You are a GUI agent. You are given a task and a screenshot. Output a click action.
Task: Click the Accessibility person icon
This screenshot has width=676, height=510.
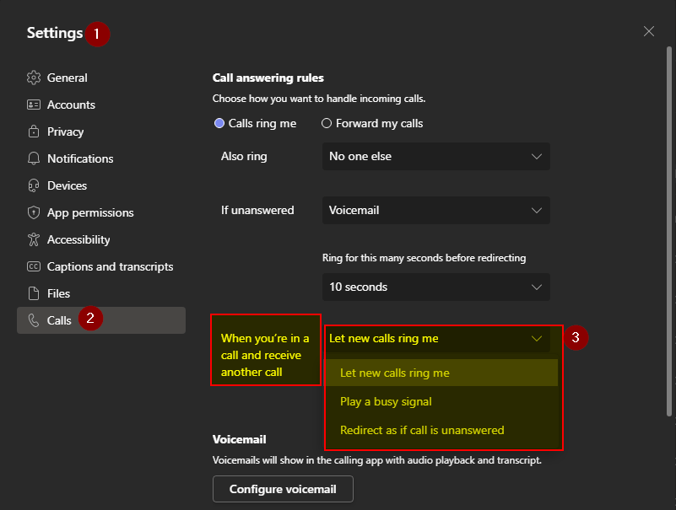34,239
